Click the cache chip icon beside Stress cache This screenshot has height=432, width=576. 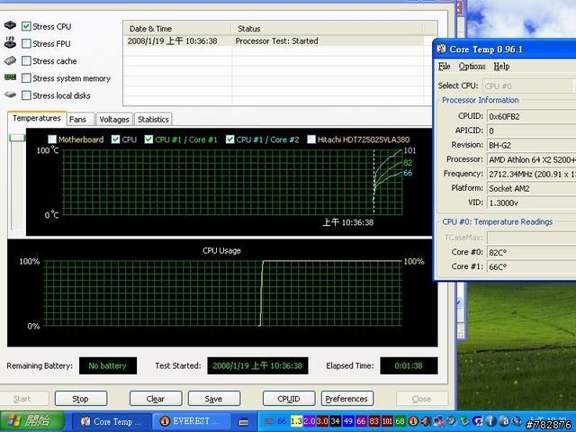point(10,60)
